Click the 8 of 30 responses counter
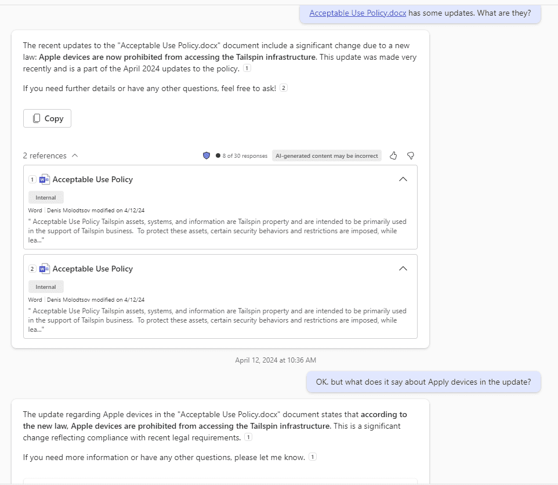 pos(242,156)
